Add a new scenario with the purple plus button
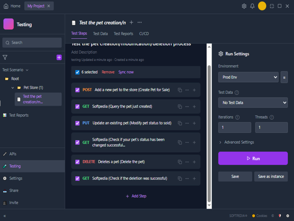This screenshot has width=294, height=221. 59,57
